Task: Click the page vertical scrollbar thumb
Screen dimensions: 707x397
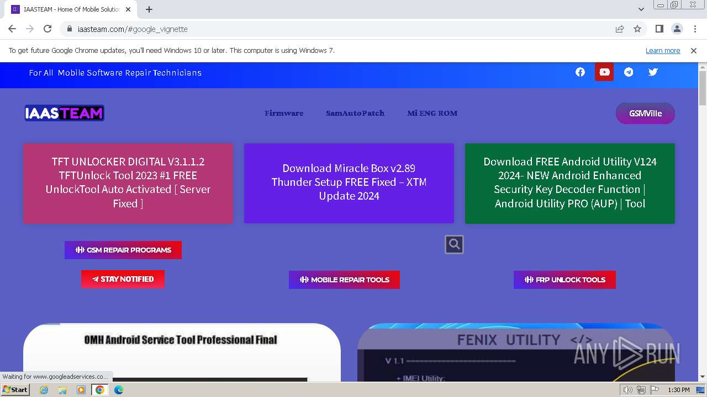Action: pos(703,88)
